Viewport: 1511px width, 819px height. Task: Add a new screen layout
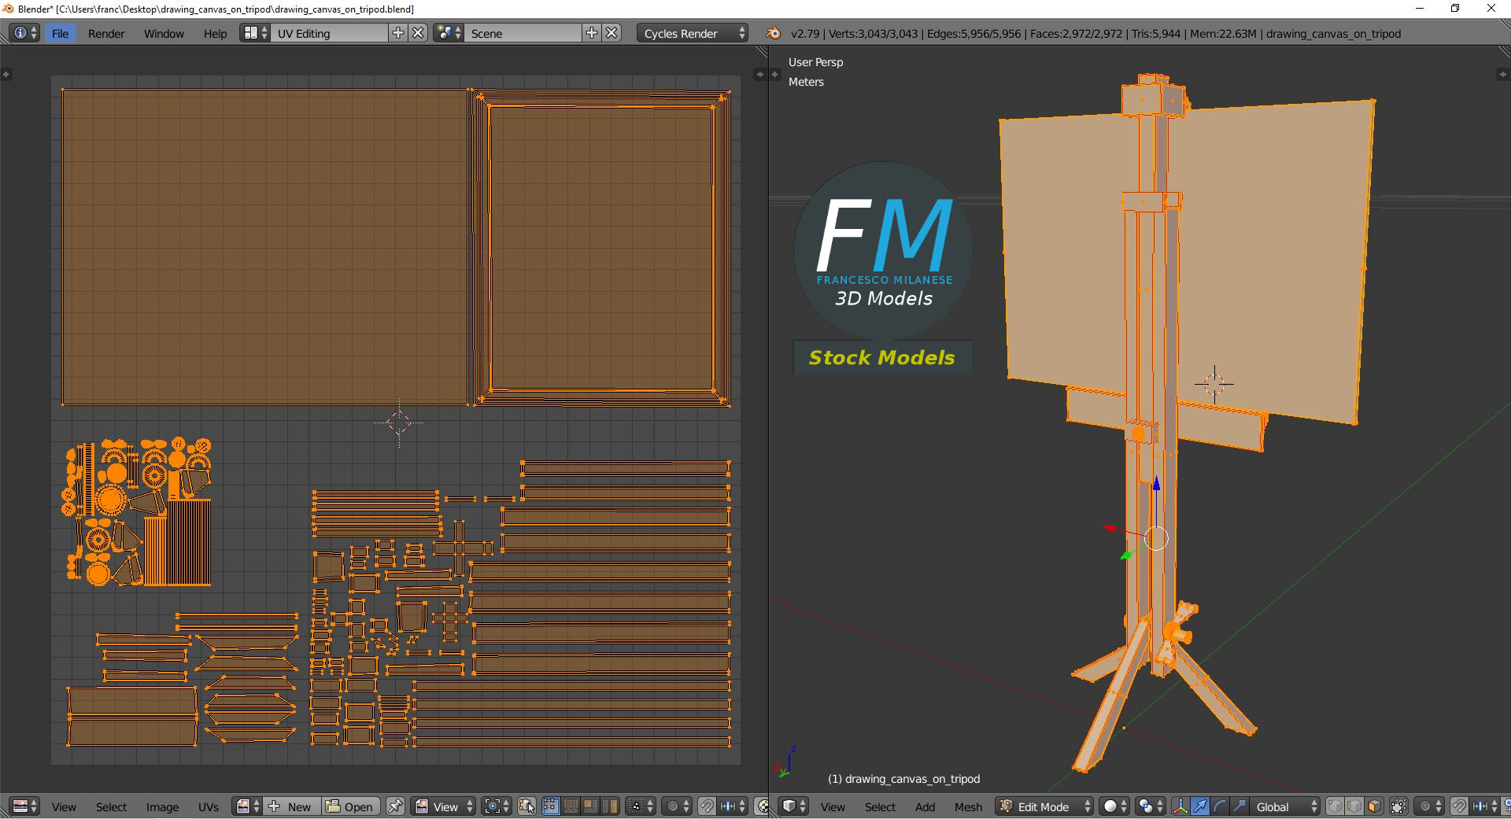tap(398, 33)
